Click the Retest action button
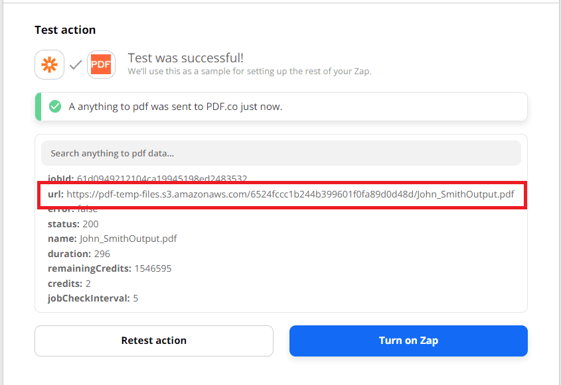The height and width of the screenshot is (385, 561). 153,341
